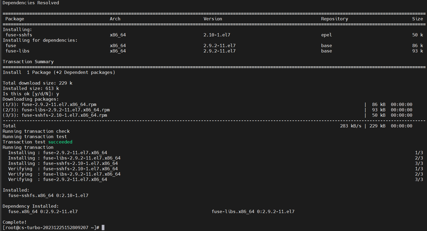
Task: Click the 'Dependency Installed:' heading
Action: [31, 206]
